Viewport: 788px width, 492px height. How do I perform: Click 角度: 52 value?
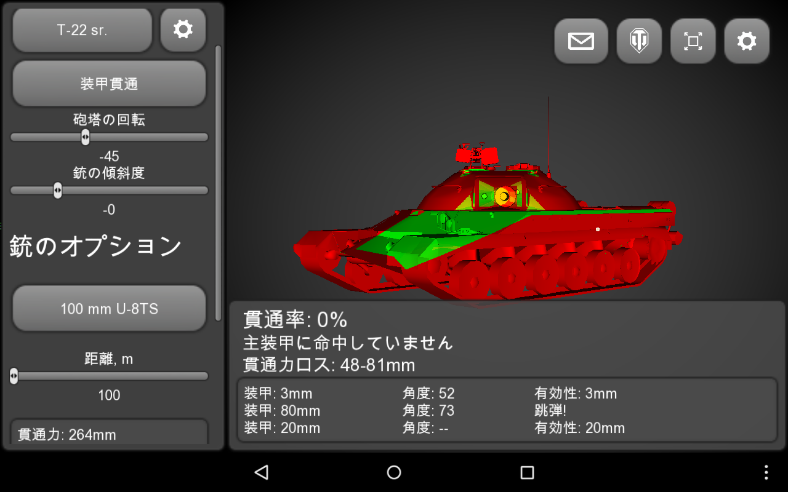point(428,394)
